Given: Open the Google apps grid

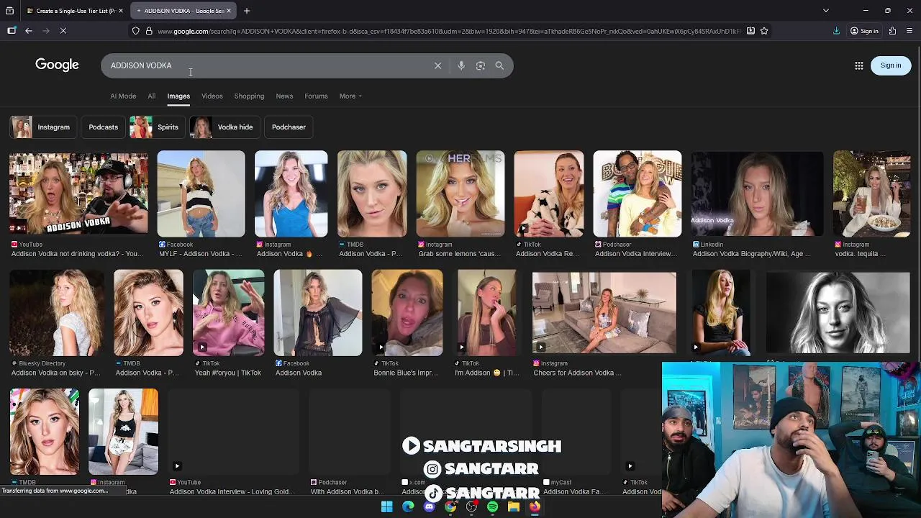Looking at the screenshot, I should 858,65.
